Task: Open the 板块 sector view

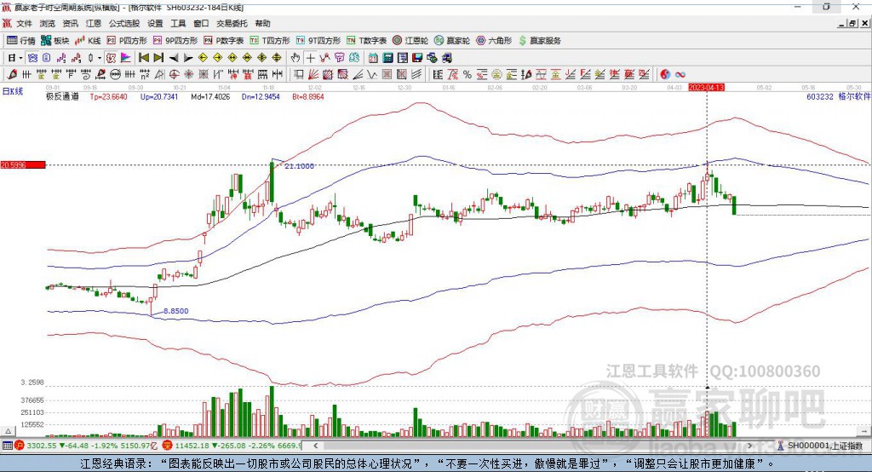Action: tap(55, 41)
